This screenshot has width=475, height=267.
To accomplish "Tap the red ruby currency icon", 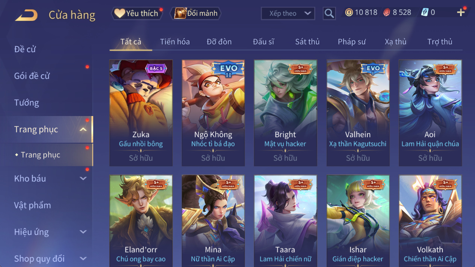I will tap(387, 12).
